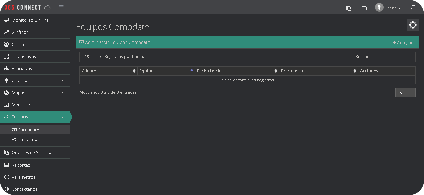Viewport: 424px width, 195px height.
Task: Open the Registros por Pagina dropdown
Action: coord(91,57)
